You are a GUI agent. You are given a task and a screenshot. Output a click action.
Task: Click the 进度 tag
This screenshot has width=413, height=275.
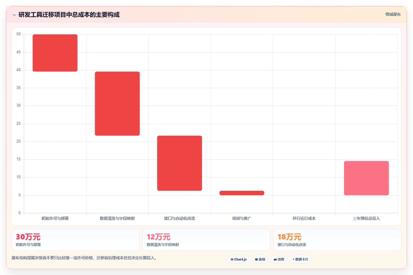coord(279,259)
